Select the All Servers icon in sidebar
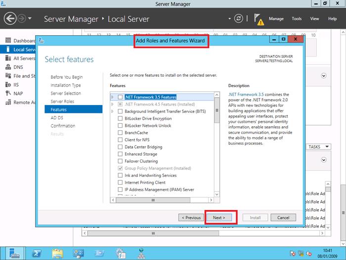Viewport: 346px width, 260px height. [8, 58]
